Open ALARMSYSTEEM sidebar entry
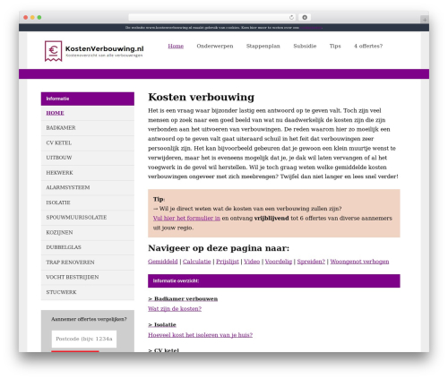Viewport: 448px width, 379px height. click(x=88, y=187)
